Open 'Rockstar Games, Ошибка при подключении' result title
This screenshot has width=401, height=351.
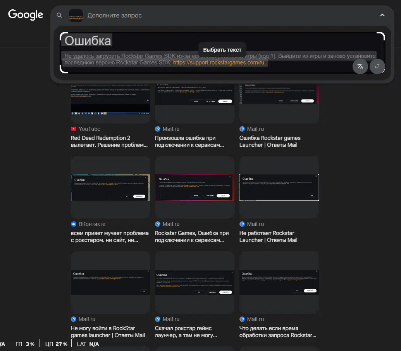click(x=192, y=236)
